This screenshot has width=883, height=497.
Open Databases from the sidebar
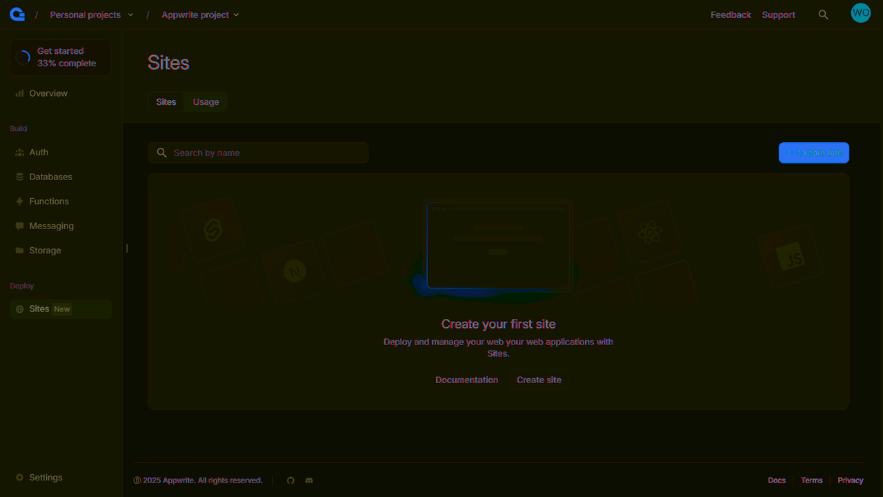[50, 177]
